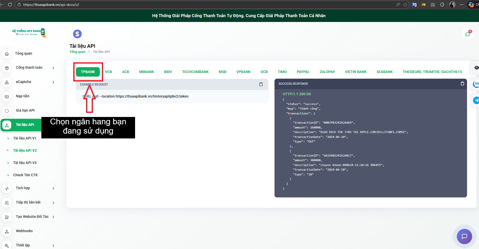The width and height of the screenshot is (479, 249).
Task: Expand the Tích hợp menu
Action: click(x=53, y=188)
